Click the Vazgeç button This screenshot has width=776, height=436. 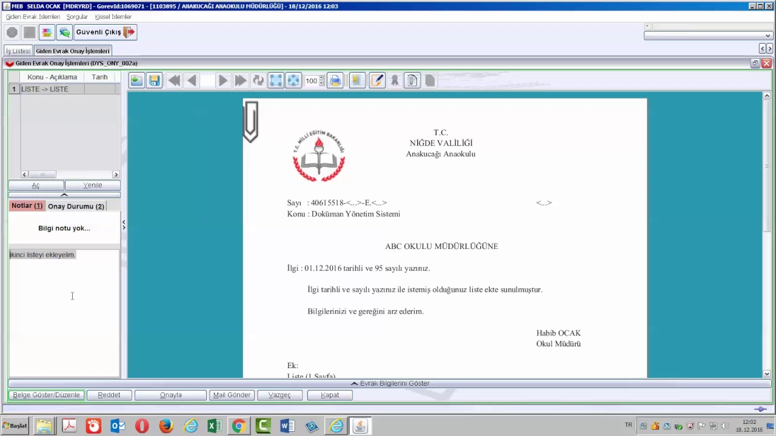280,395
